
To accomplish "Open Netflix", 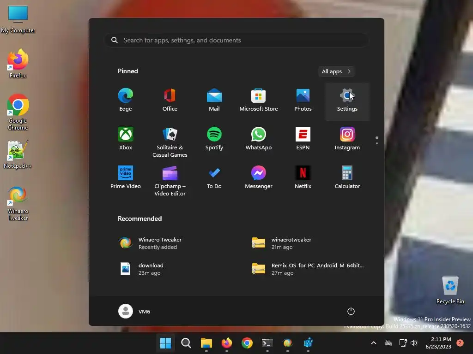I will pyautogui.click(x=303, y=177).
